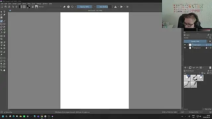The width and height of the screenshot is (212, 119).
Task: Redo the last undone action
Action: (17, 7)
